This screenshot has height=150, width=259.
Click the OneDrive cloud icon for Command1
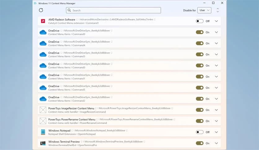click(43, 77)
